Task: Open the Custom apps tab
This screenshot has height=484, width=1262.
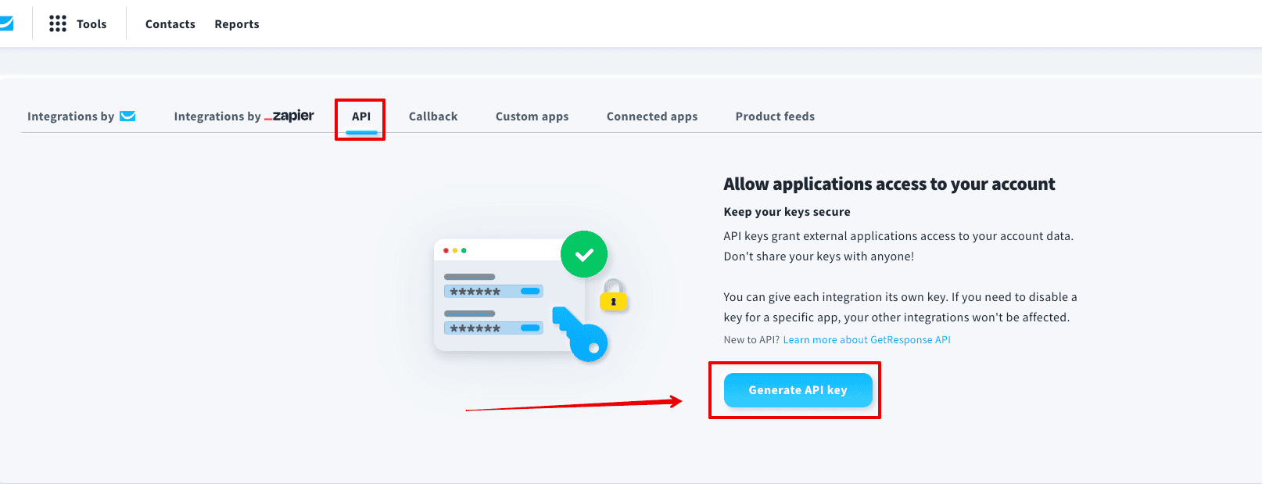Action: [532, 117]
